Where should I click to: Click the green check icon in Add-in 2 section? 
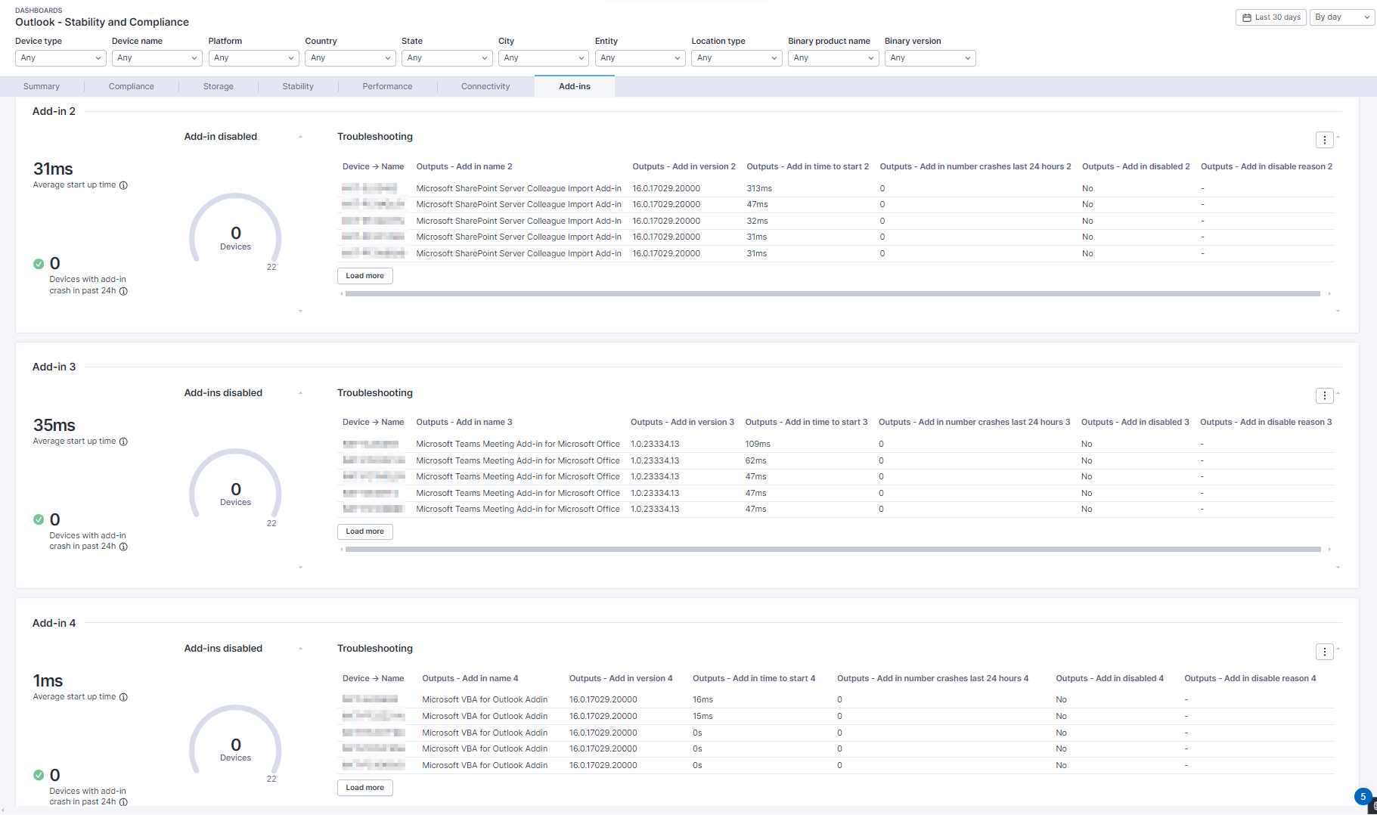(39, 264)
